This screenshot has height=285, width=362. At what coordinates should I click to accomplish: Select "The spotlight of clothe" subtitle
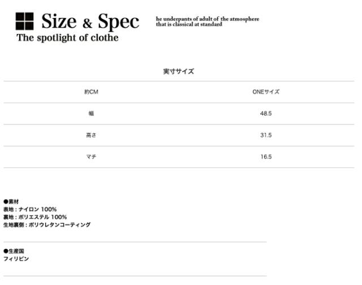[x=67, y=38]
